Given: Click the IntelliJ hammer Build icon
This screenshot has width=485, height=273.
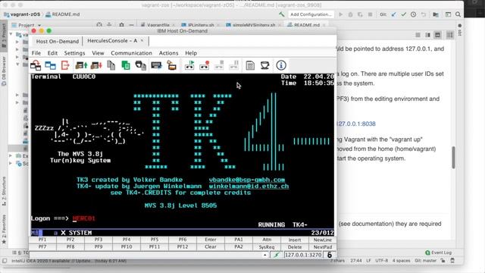Looking at the screenshot, I should click(281, 14).
